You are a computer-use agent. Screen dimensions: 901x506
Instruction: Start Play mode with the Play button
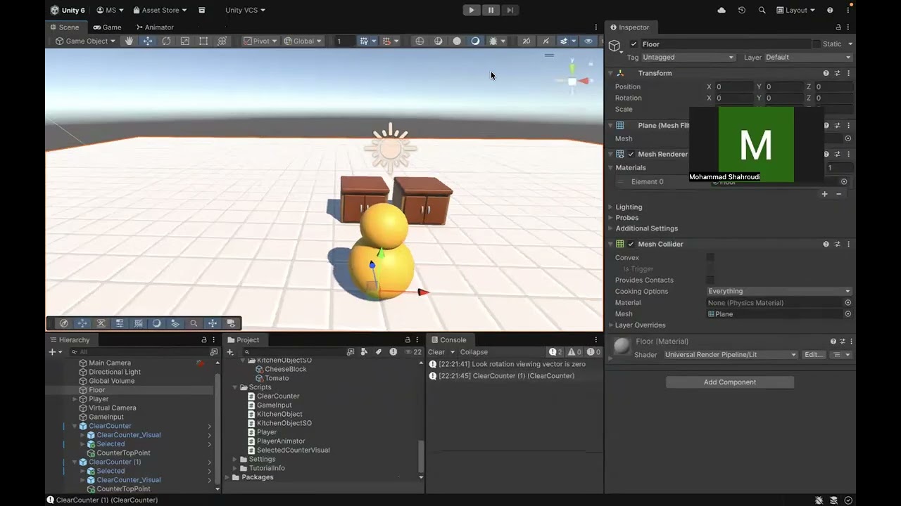click(472, 10)
